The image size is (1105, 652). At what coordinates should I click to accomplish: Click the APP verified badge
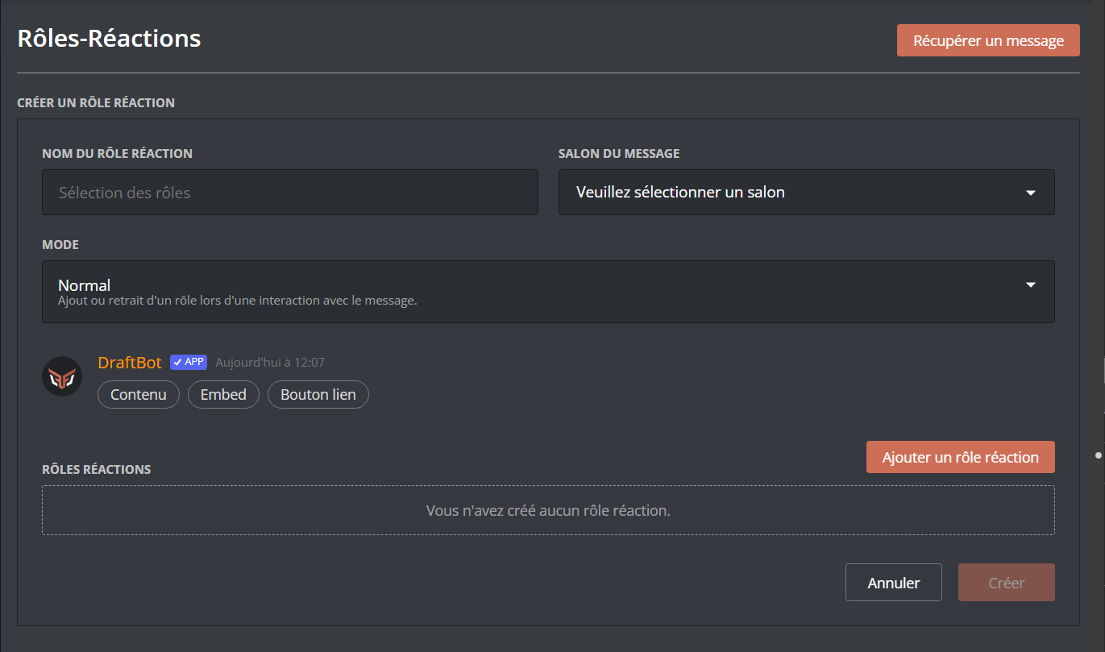(189, 363)
